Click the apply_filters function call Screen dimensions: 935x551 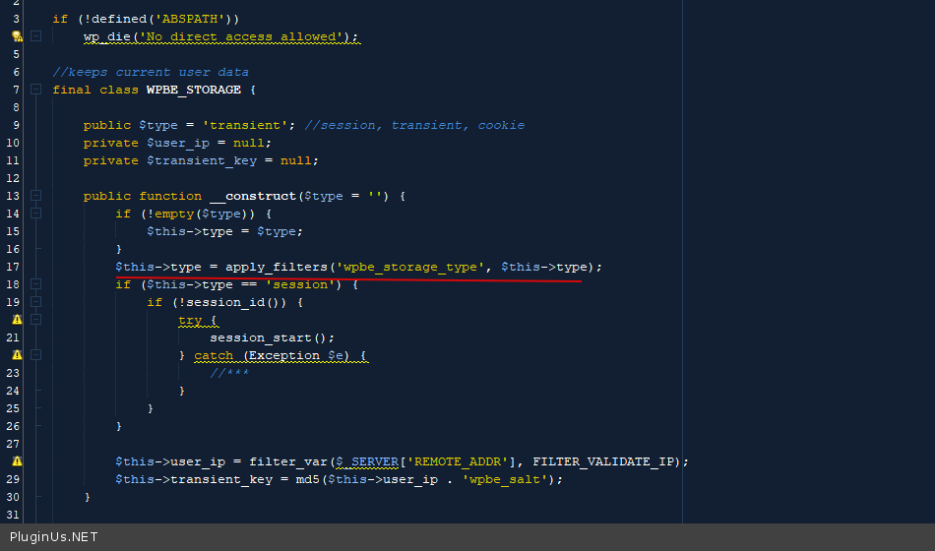coord(277,267)
